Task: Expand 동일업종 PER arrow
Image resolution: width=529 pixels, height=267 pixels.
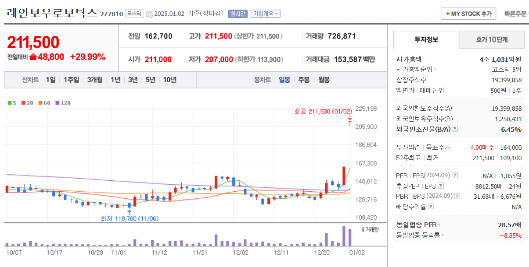Action: coord(440,225)
